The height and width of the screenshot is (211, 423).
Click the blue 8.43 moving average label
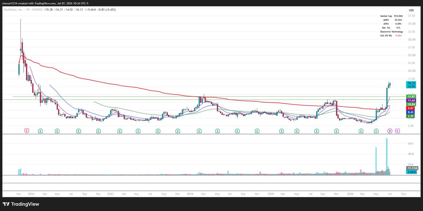click(411, 112)
